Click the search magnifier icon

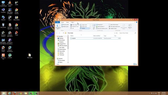pos(135,33)
